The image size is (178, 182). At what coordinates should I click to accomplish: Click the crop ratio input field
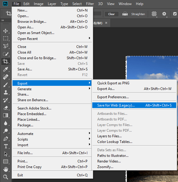[x=98, y=14]
